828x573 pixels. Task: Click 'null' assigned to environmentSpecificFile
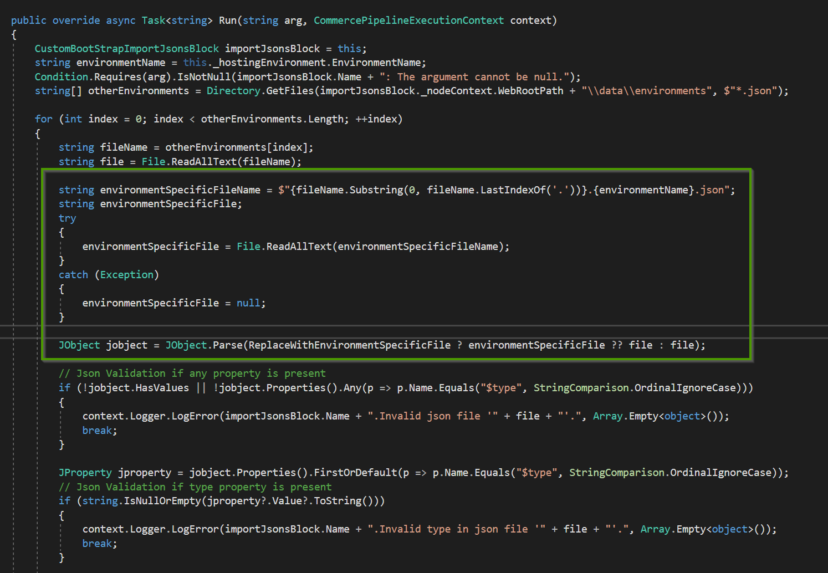point(248,303)
